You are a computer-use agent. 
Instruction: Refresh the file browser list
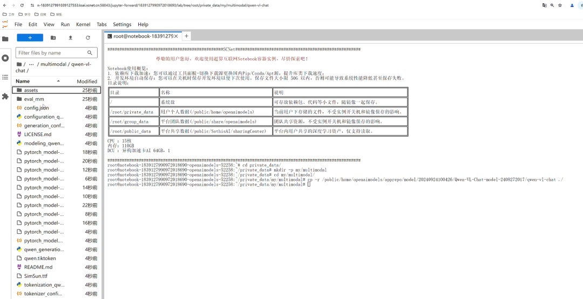coord(88,38)
